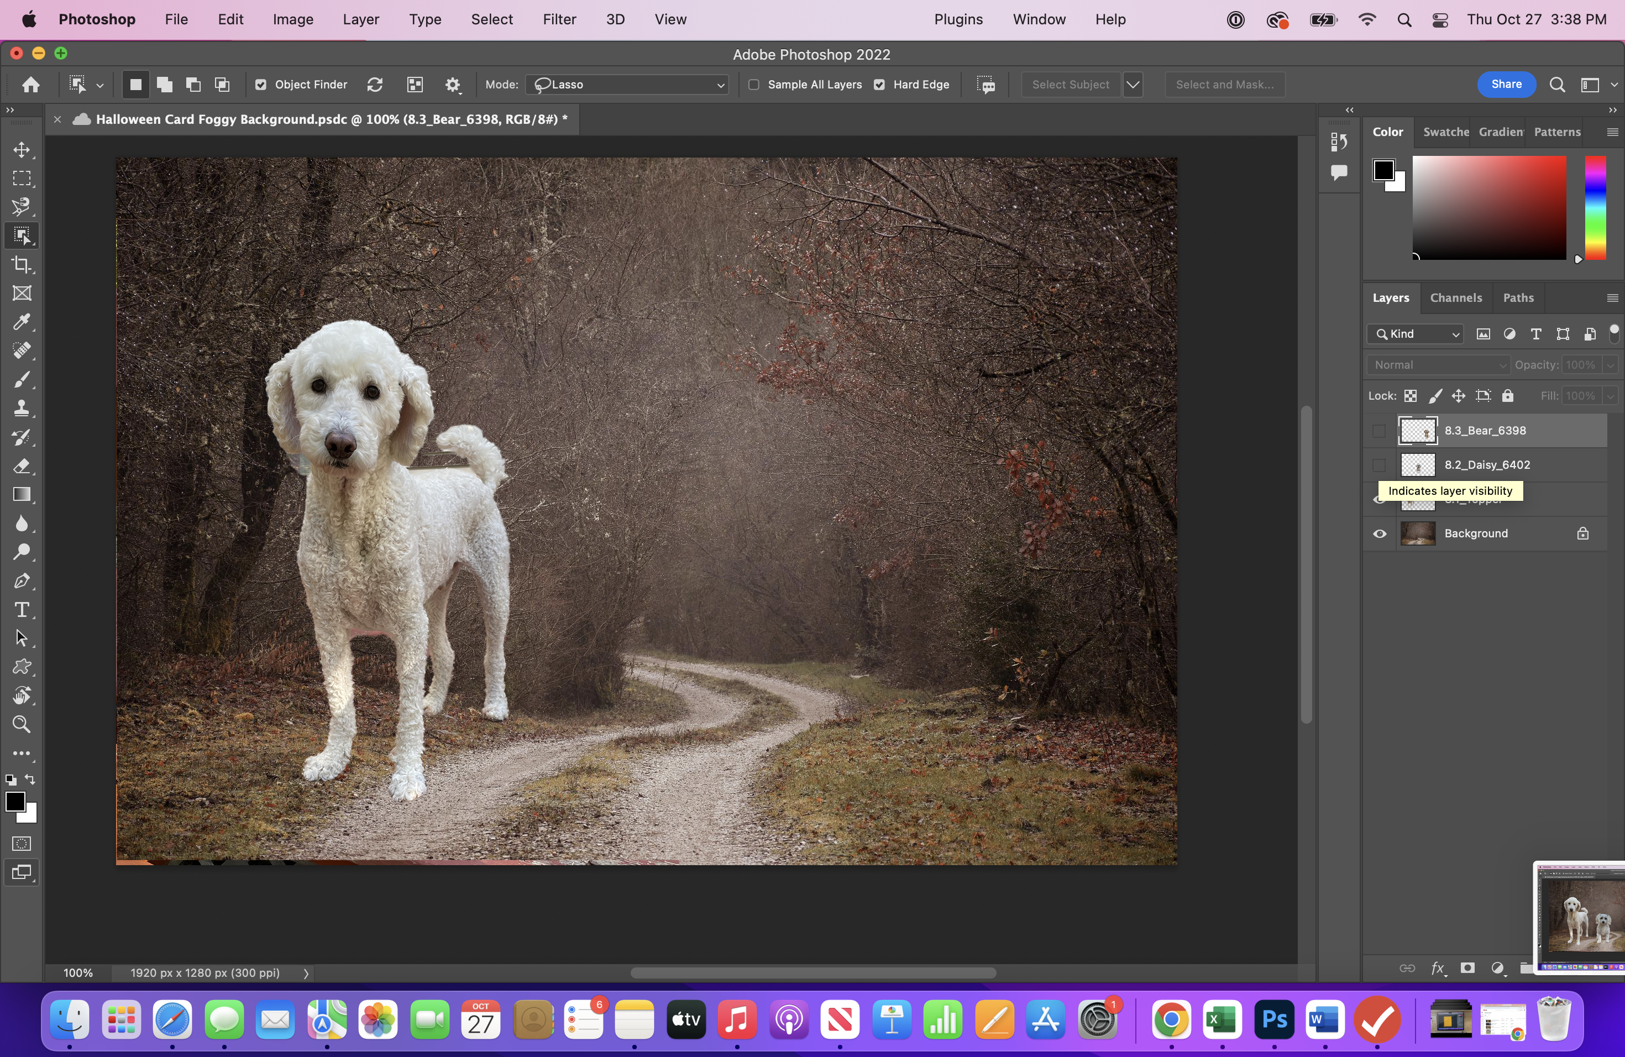Select the Crop tool

pyautogui.click(x=22, y=265)
